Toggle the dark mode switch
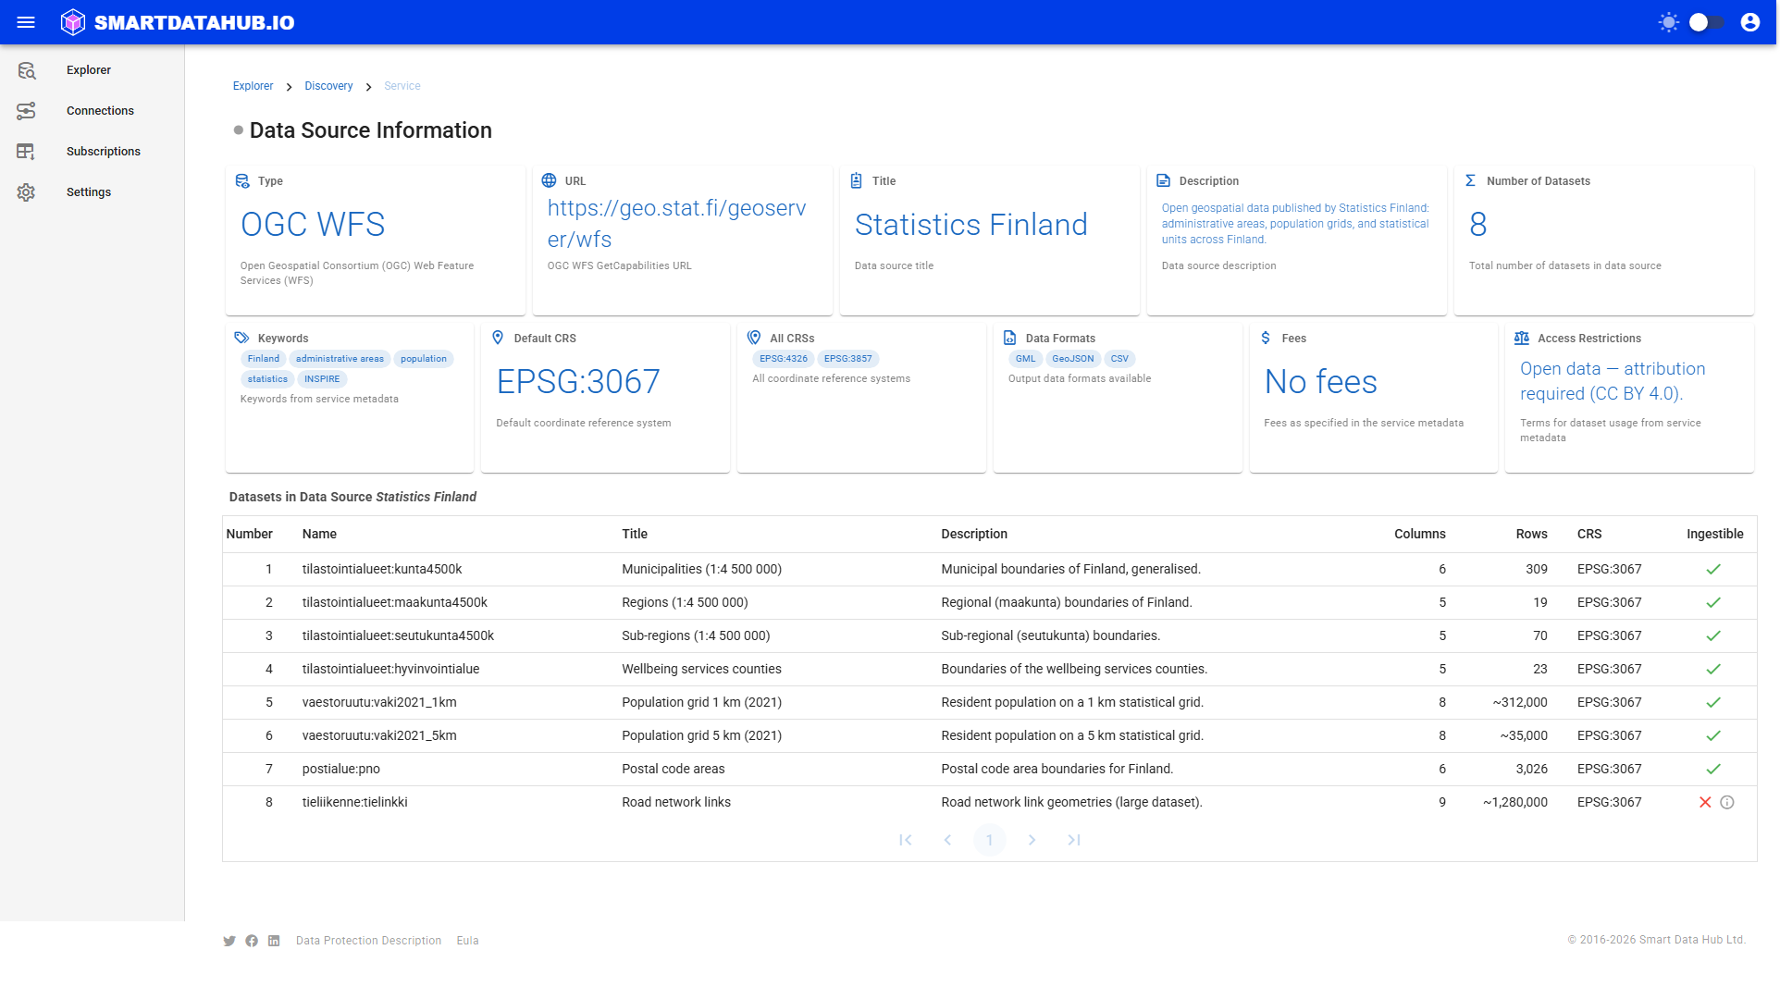 pos(1707,22)
